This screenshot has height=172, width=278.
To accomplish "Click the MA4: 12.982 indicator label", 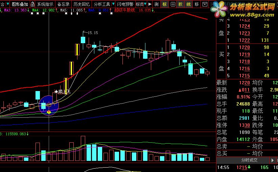I will tap(45, 10).
